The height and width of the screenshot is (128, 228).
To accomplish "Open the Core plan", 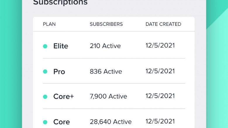I will tap(61, 122).
